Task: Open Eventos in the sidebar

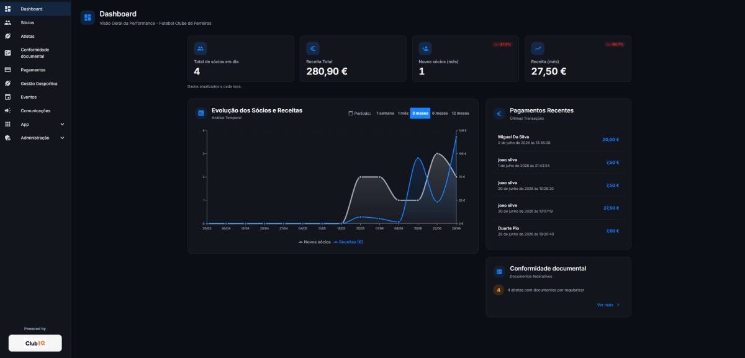Action: click(35, 97)
